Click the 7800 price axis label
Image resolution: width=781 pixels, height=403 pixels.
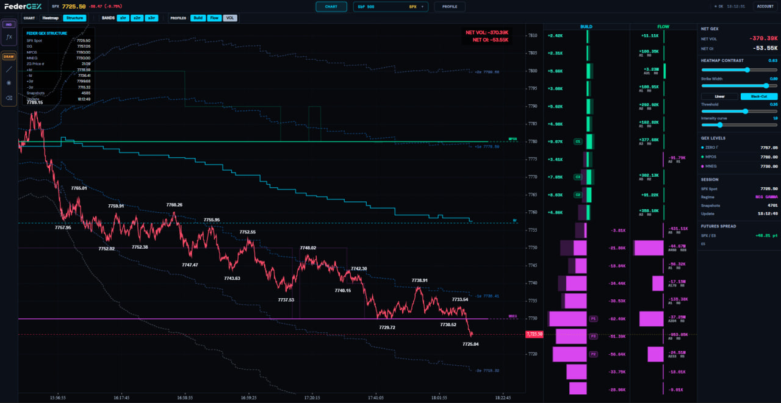[x=533, y=71]
